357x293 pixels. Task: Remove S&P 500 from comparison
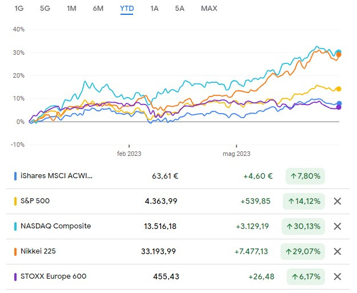pyautogui.click(x=337, y=201)
